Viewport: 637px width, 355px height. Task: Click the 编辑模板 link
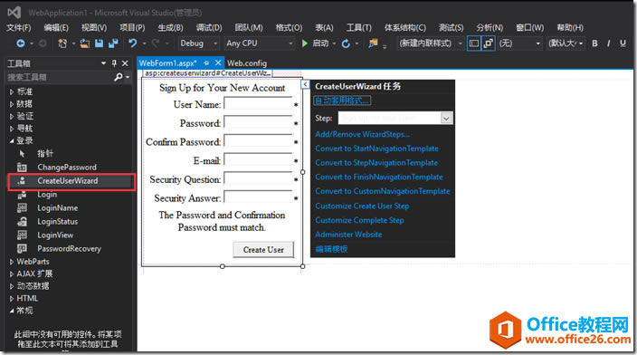[x=331, y=249]
